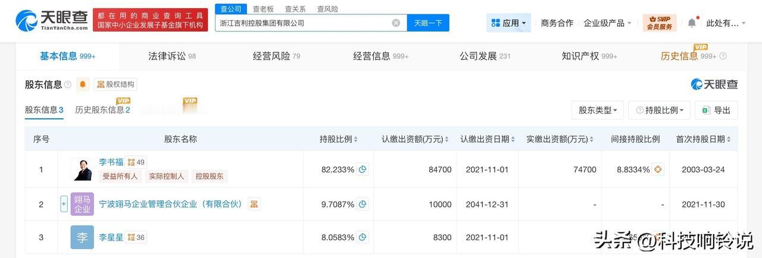Image resolution: width=762 pixels, height=258 pixels.
Task: Sort by the 持股比例 column header
Action: (339, 139)
